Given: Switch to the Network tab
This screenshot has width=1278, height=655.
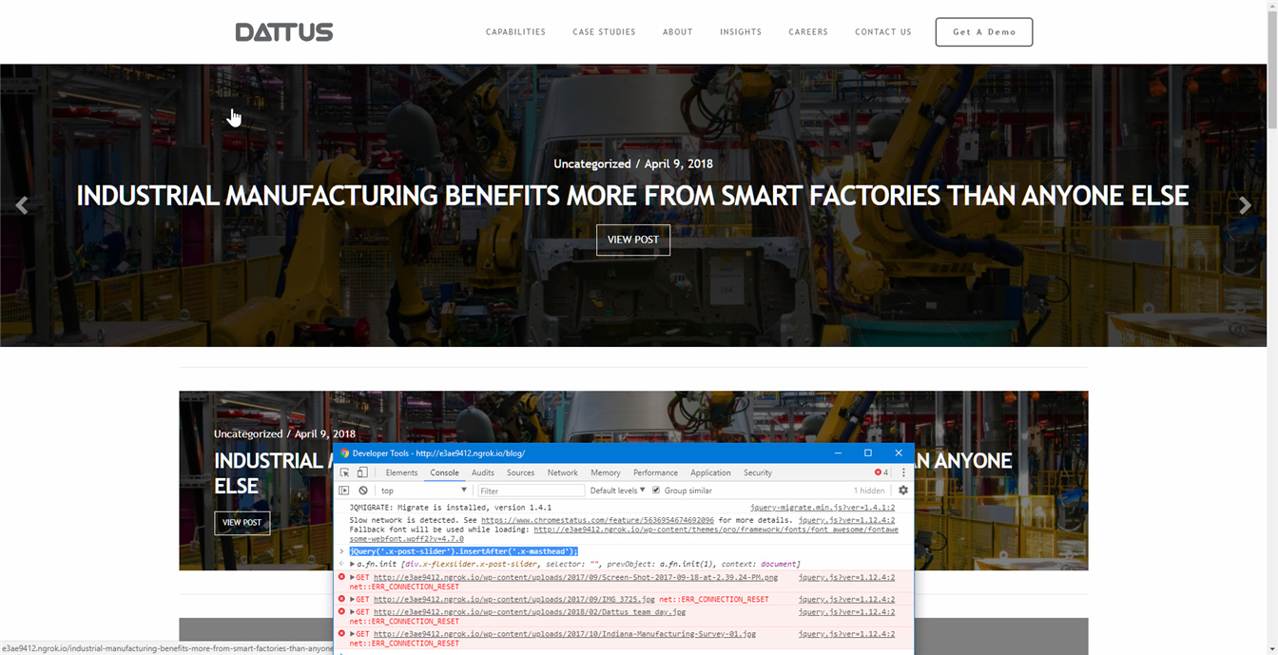Looking at the screenshot, I should [562, 472].
